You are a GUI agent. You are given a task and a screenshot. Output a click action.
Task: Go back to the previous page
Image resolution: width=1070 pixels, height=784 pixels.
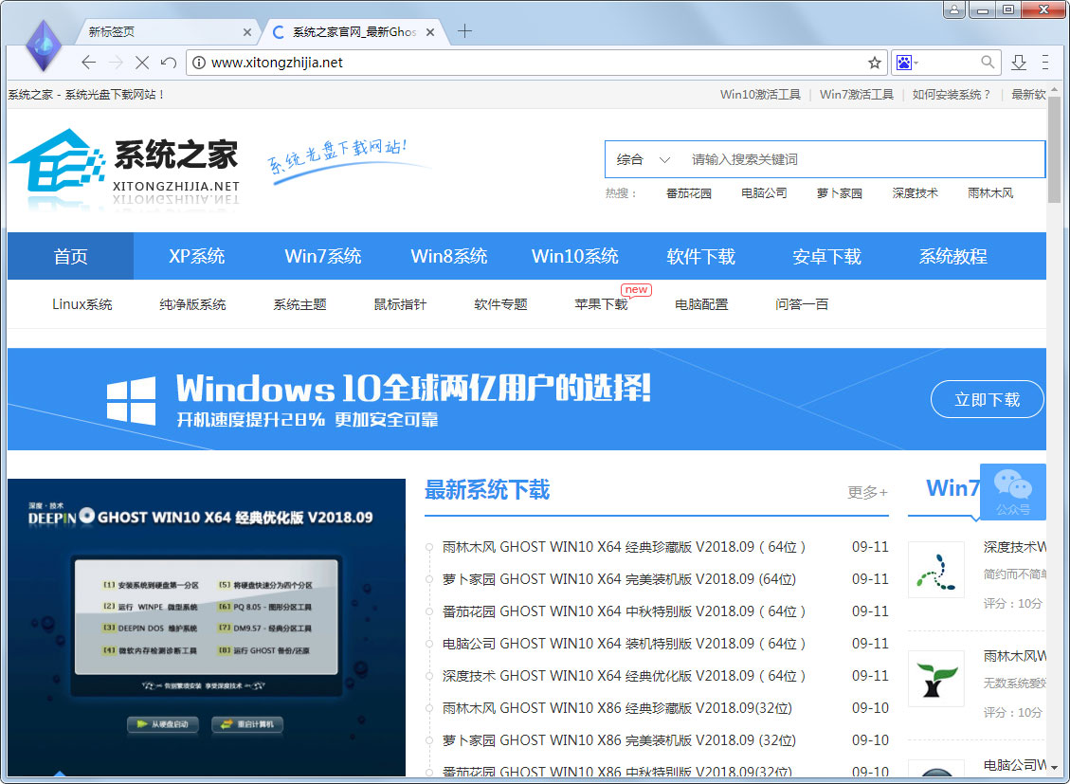pyautogui.click(x=88, y=63)
